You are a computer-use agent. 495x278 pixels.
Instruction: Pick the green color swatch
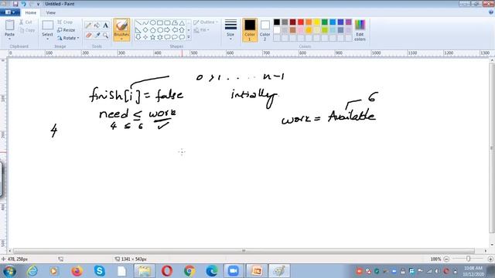click(325, 22)
